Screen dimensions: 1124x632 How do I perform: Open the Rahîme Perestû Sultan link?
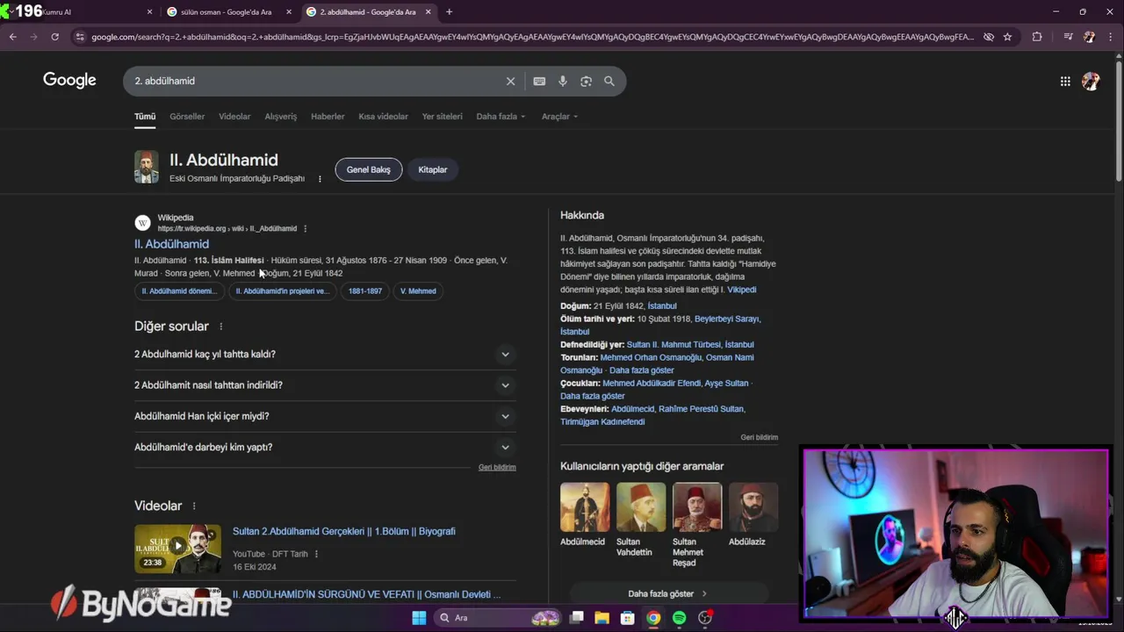(702, 408)
